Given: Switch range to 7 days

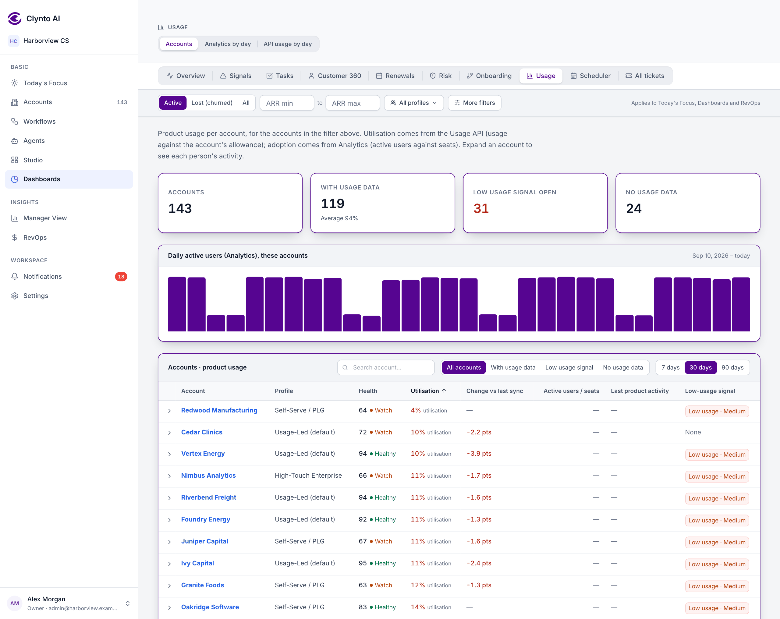Looking at the screenshot, I should pos(670,367).
